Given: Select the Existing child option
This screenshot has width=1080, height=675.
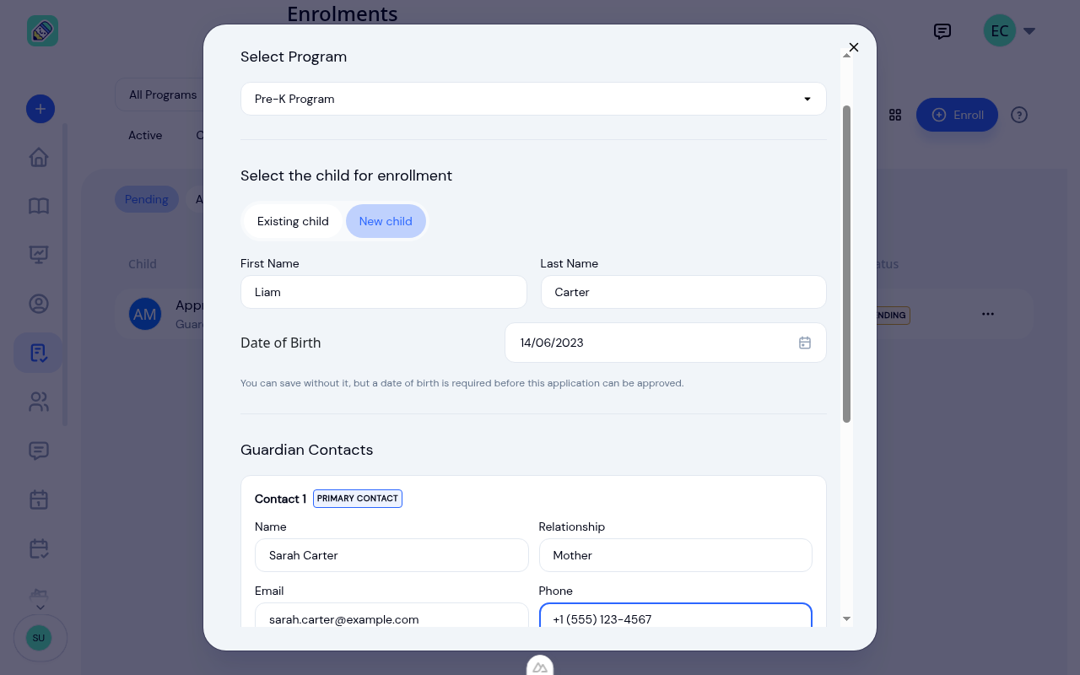Looking at the screenshot, I should coord(293,221).
